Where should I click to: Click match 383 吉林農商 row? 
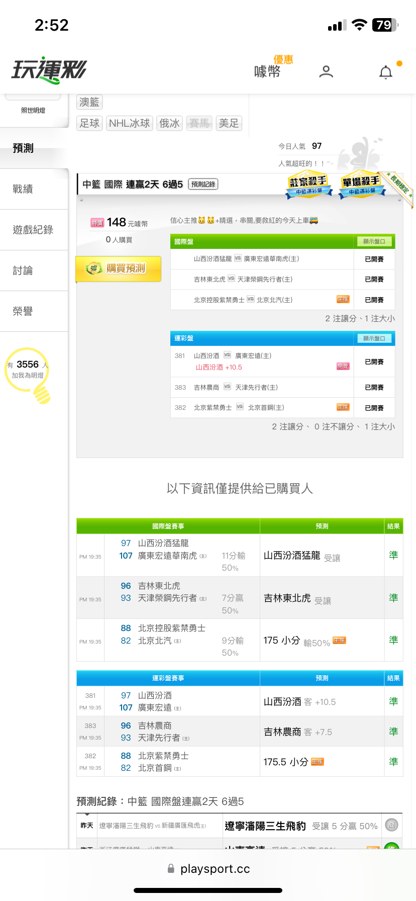click(283, 387)
